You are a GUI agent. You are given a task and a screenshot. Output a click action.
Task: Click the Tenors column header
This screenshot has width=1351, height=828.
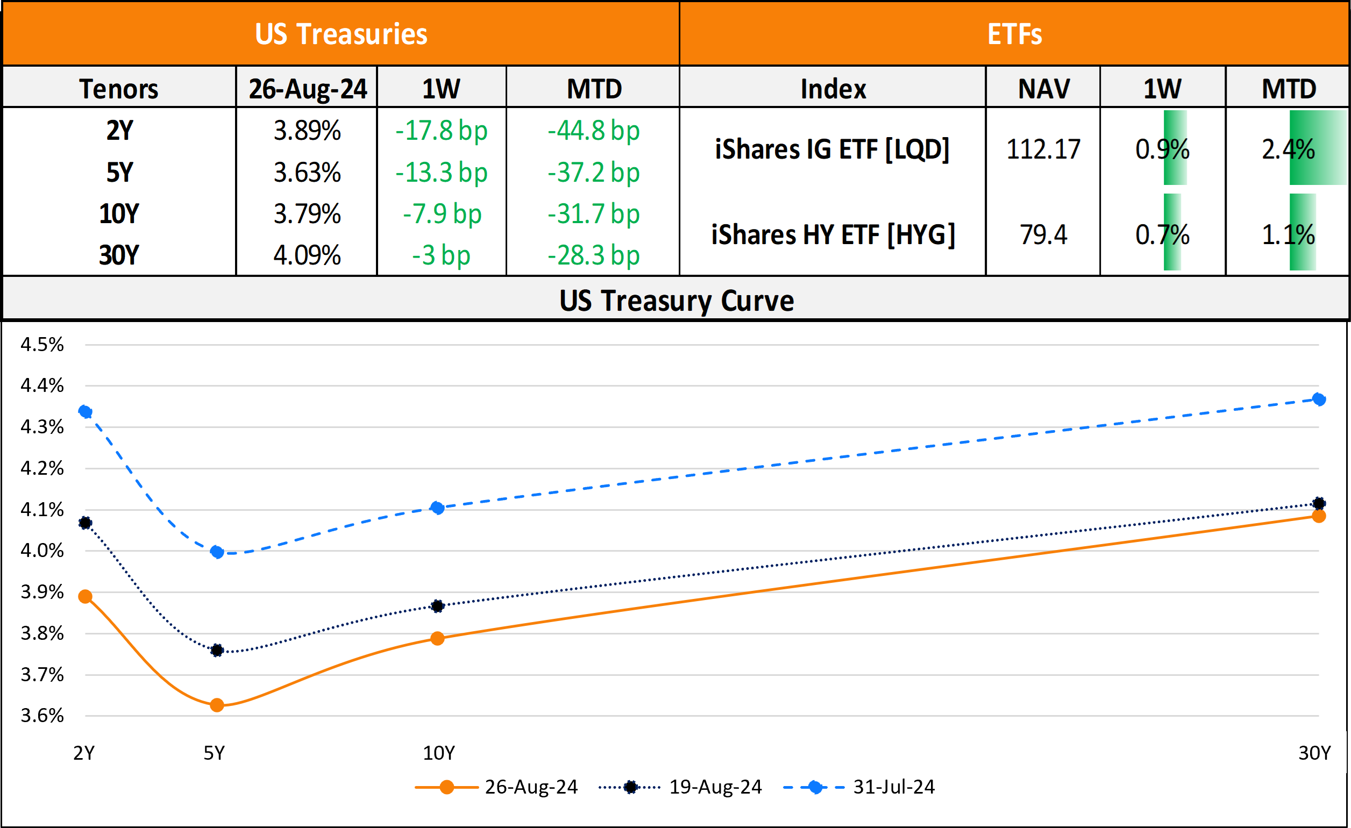click(x=119, y=89)
